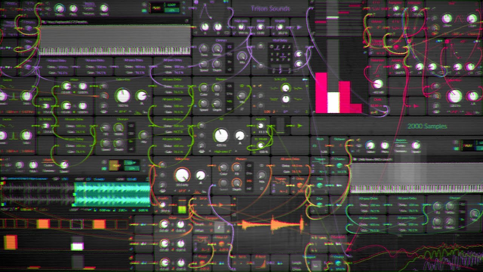Click the "Octaver" module title
The image size is (483, 272).
[x=339, y=139]
